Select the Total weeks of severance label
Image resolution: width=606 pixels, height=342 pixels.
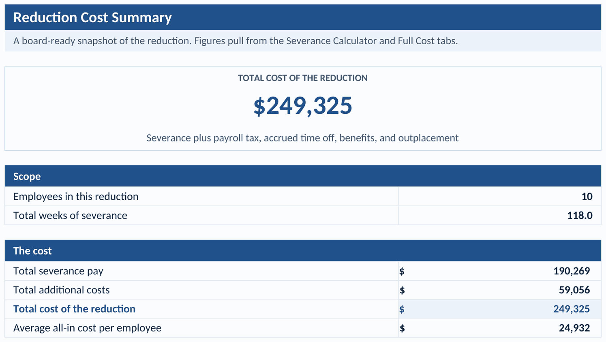tap(70, 216)
